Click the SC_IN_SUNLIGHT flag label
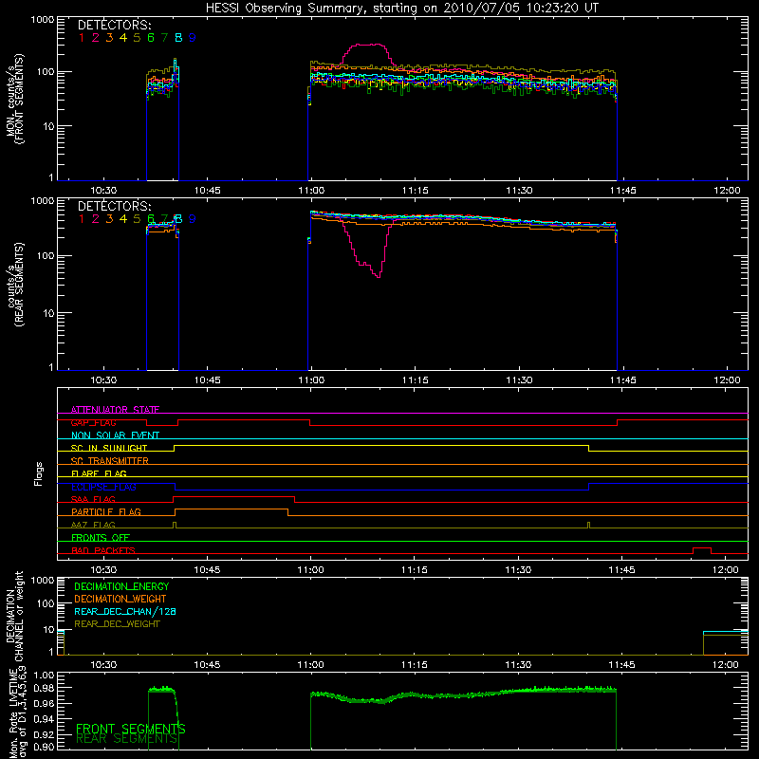 [x=109, y=448]
